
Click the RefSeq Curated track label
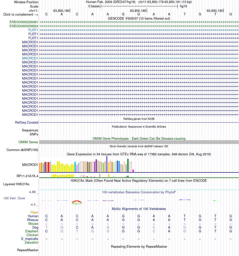click(x=27, y=122)
